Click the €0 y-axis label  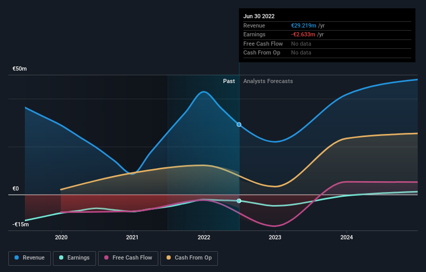(x=16, y=188)
